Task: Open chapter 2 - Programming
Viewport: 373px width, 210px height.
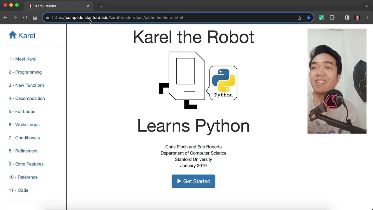Action: pos(25,72)
